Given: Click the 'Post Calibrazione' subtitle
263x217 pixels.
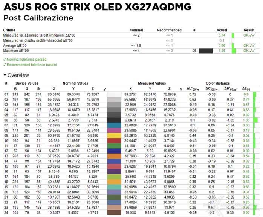Looking at the screenshot, I should pyautogui.click(x=38, y=18).
